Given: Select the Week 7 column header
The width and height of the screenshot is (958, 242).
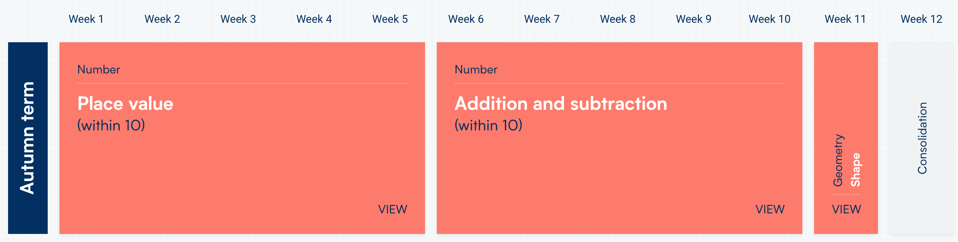Looking at the screenshot, I should pyautogui.click(x=541, y=19).
